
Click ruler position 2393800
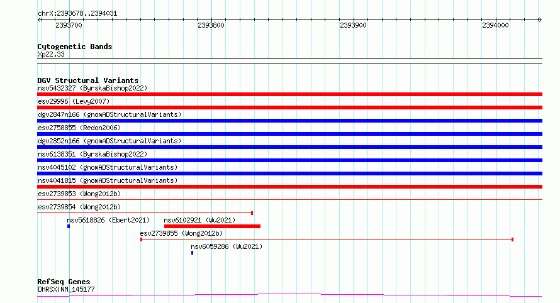(x=211, y=25)
